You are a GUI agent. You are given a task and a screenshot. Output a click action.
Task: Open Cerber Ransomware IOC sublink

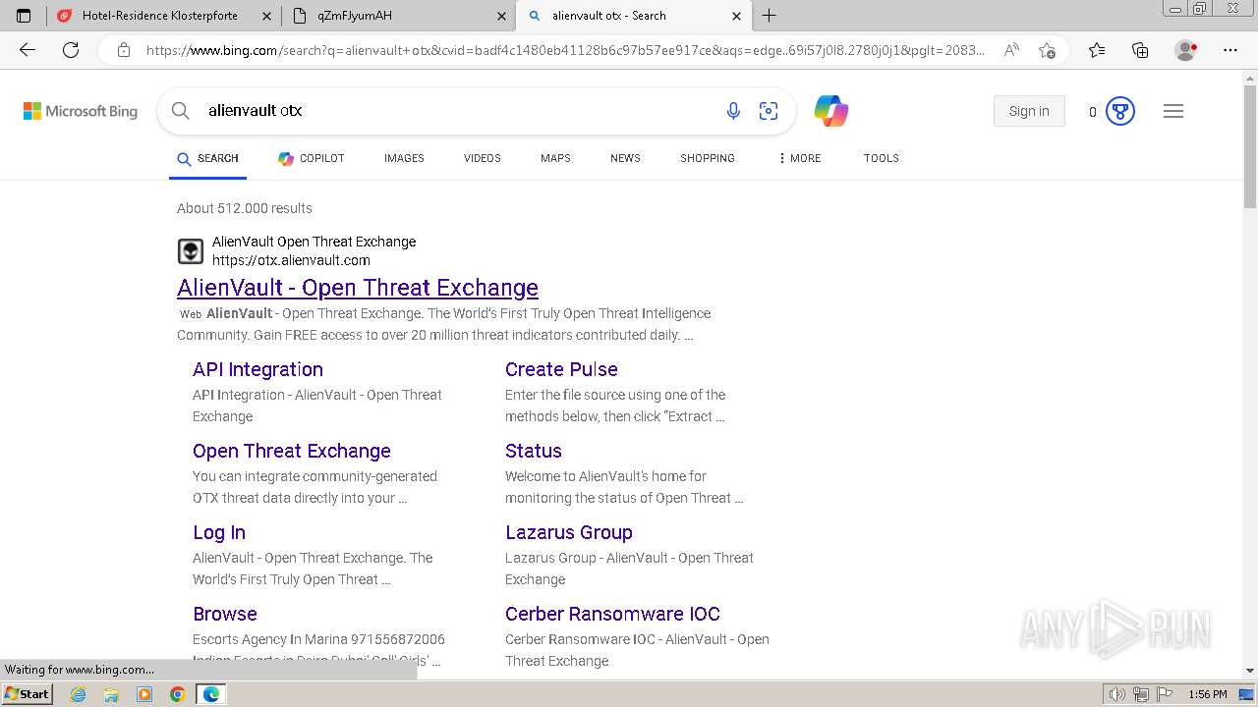(612, 614)
